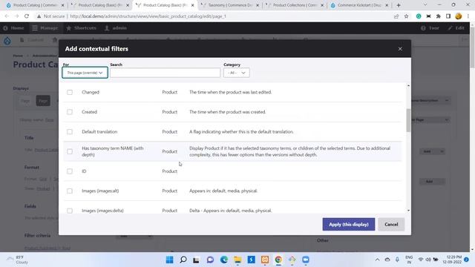Open Chrome profile avatar
The width and height of the screenshot is (475, 267).
click(x=459, y=16)
